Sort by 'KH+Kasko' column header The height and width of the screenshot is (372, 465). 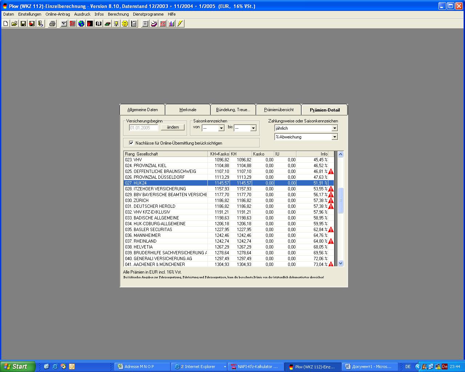[219, 154]
